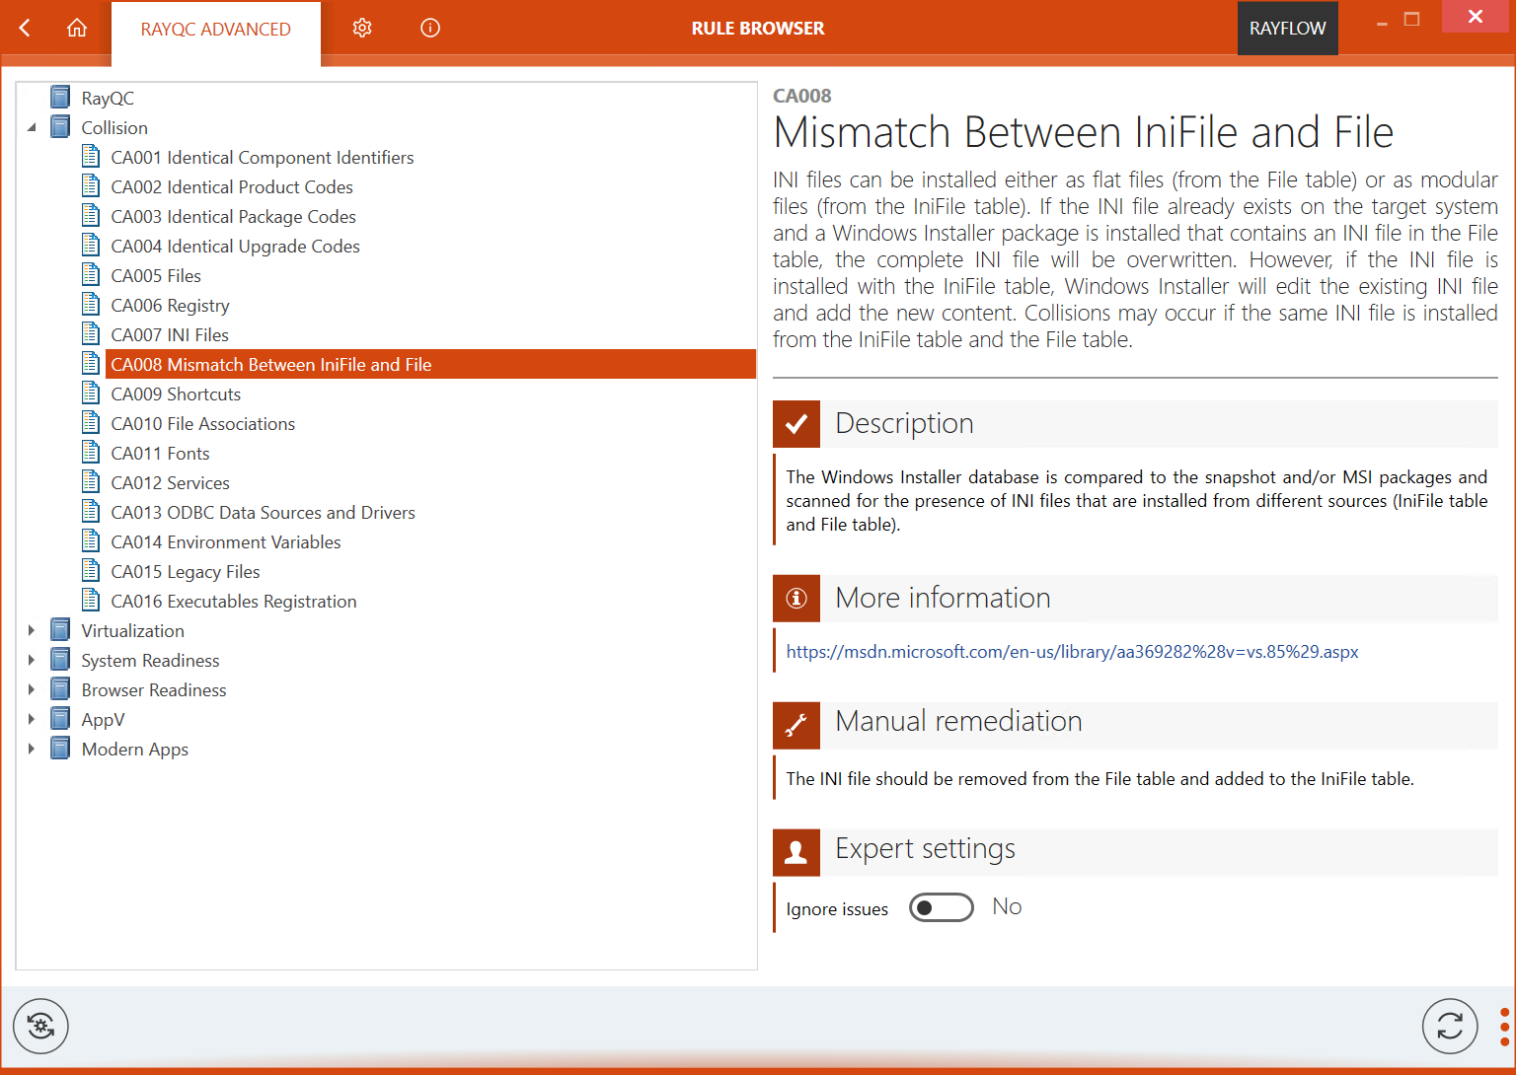Open the three-dot menu at bottom right
The image size is (1516, 1075).
point(1503,1026)
